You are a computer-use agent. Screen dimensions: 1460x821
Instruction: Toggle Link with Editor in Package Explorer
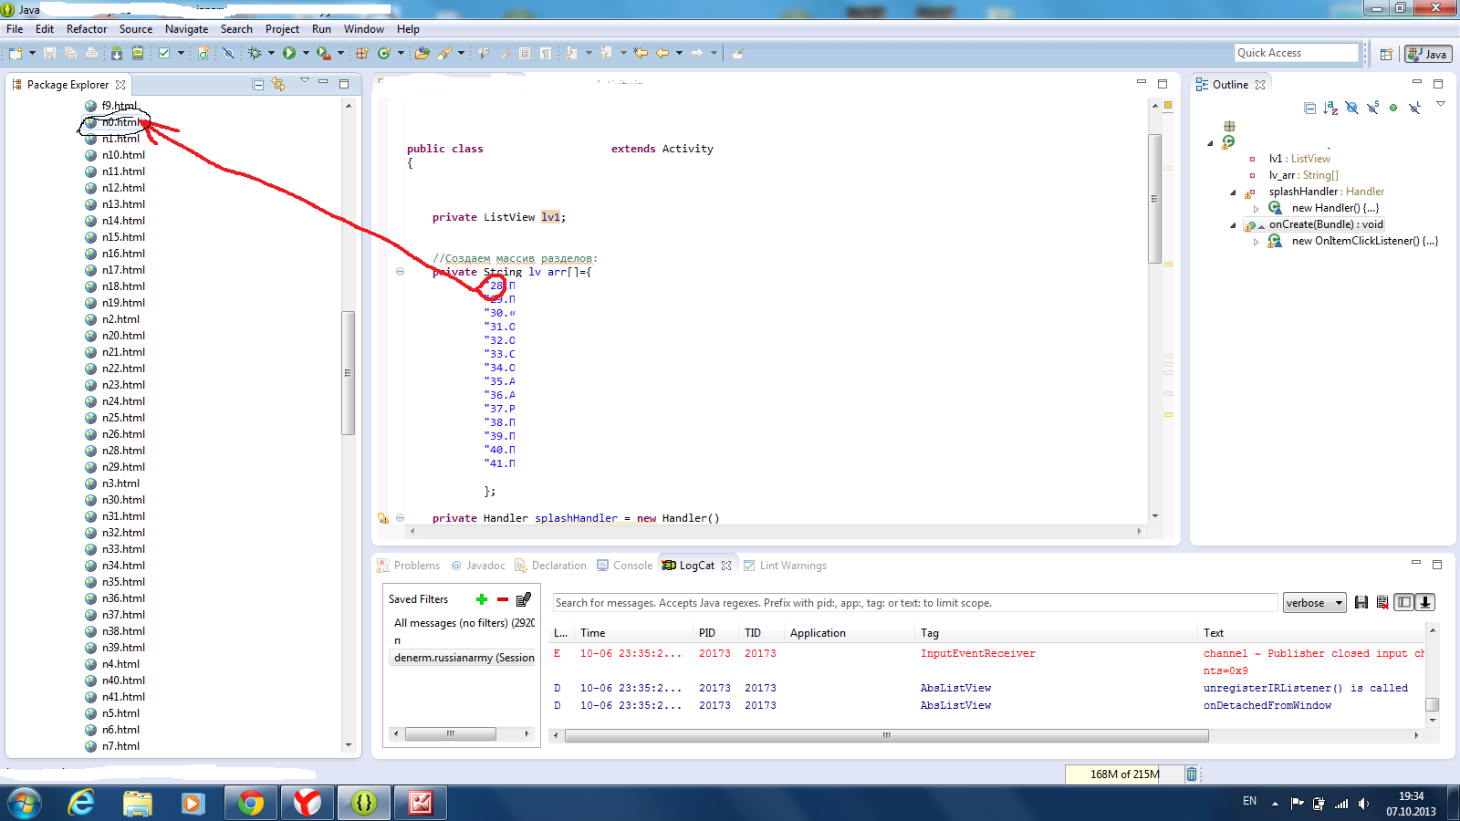pyautogui.click(x=278, y=84)
